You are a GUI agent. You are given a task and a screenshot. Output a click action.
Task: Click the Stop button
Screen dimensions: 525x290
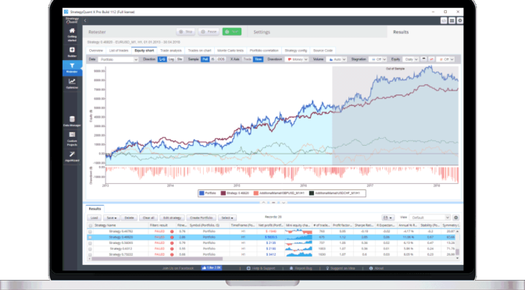[x=185, y=32]
